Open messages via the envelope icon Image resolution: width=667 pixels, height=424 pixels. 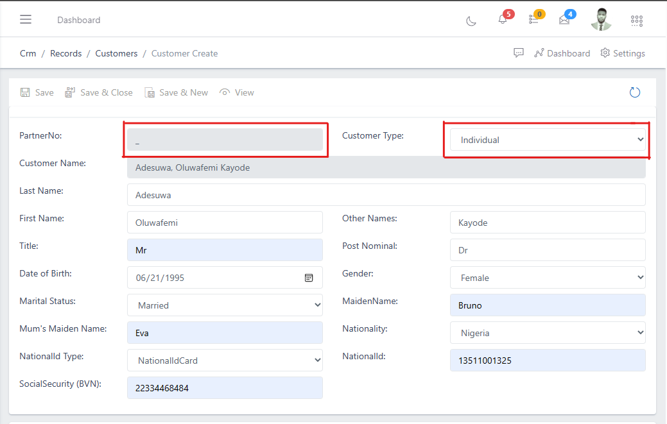point(564,21)
